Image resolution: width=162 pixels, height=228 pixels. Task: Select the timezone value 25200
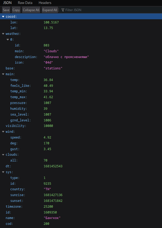click(x=48, y=206)
